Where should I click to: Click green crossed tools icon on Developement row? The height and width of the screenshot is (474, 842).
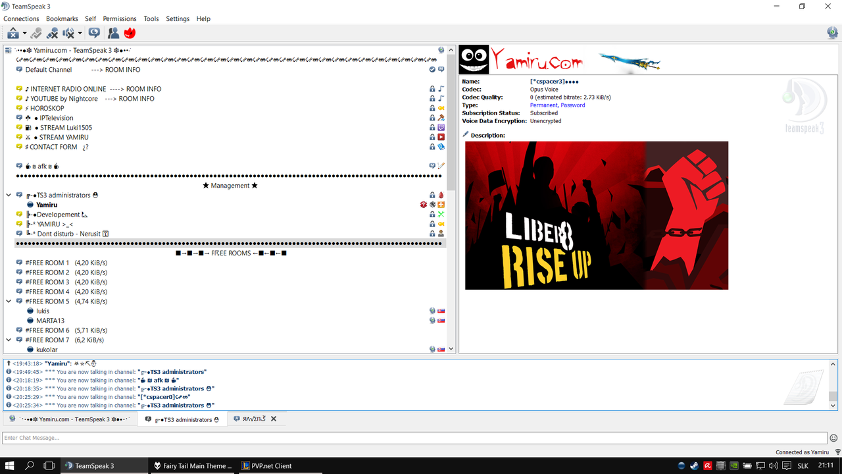pos(441,215)
